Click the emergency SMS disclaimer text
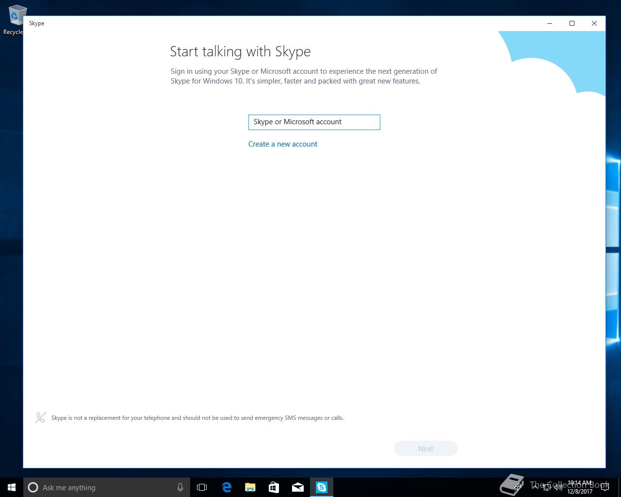The image size is (621, 497). click(197, 418)
